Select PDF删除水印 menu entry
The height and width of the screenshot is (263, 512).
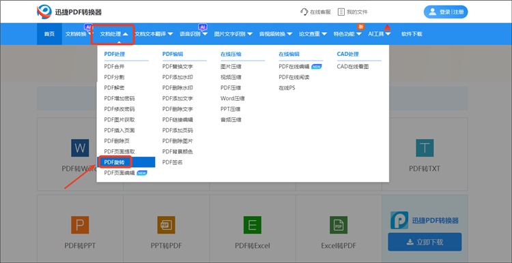177,88
